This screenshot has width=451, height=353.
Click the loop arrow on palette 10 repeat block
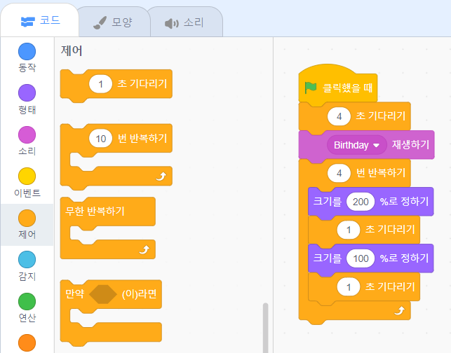tap(161, 176)
